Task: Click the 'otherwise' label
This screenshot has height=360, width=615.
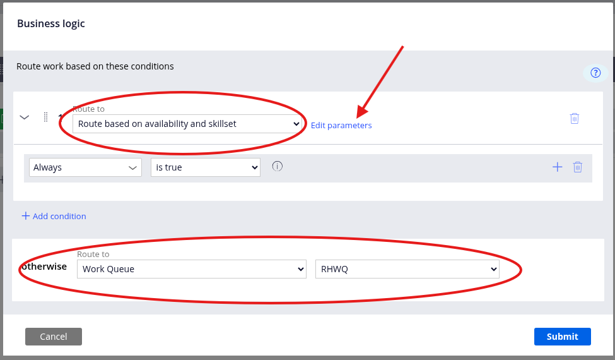Action: click(44, 267)
